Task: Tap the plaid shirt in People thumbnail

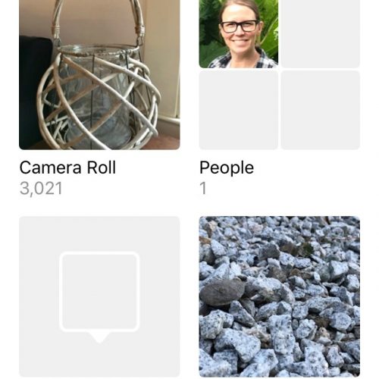Action: coord(241,61)
